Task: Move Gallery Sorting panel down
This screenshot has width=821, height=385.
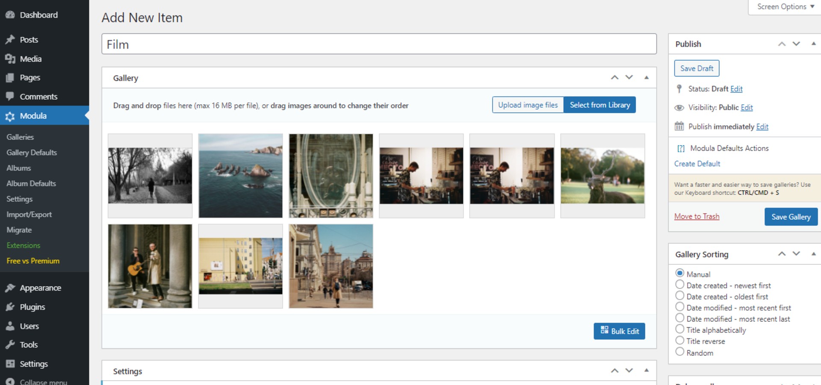Action: tap(796, 253)
